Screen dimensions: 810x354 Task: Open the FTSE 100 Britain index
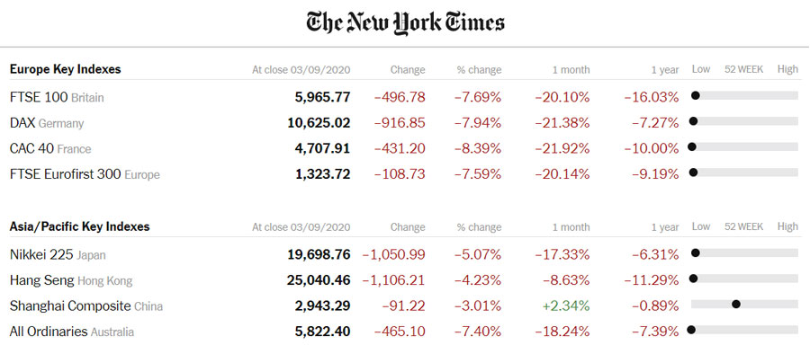57,97
